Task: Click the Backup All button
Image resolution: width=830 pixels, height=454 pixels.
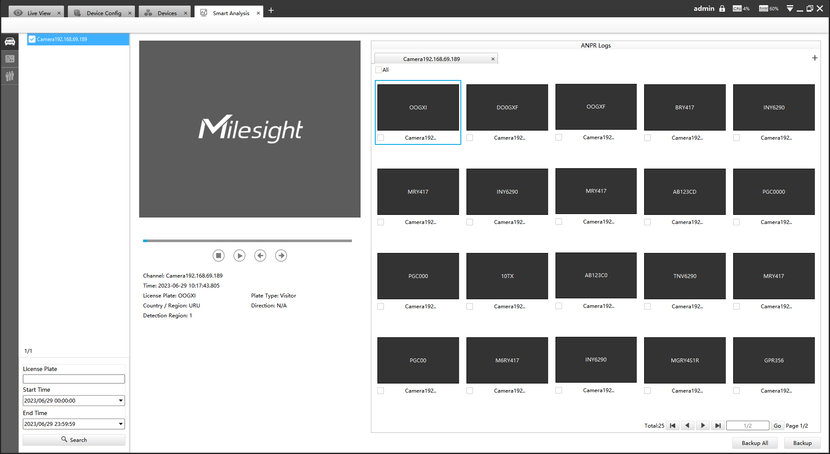Action: (755, 443)
